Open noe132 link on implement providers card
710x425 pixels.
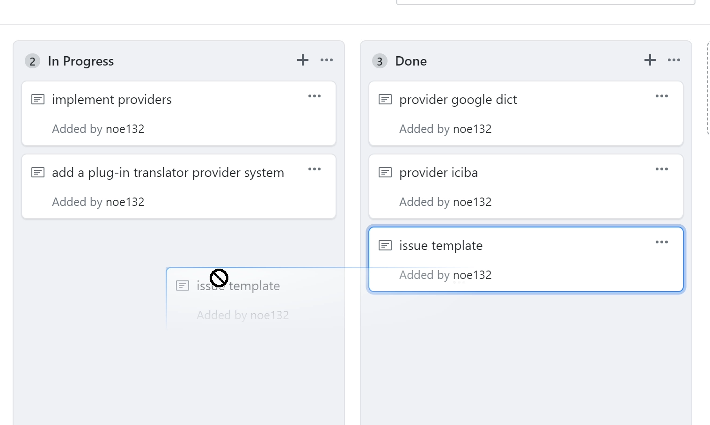coord(125,129)
